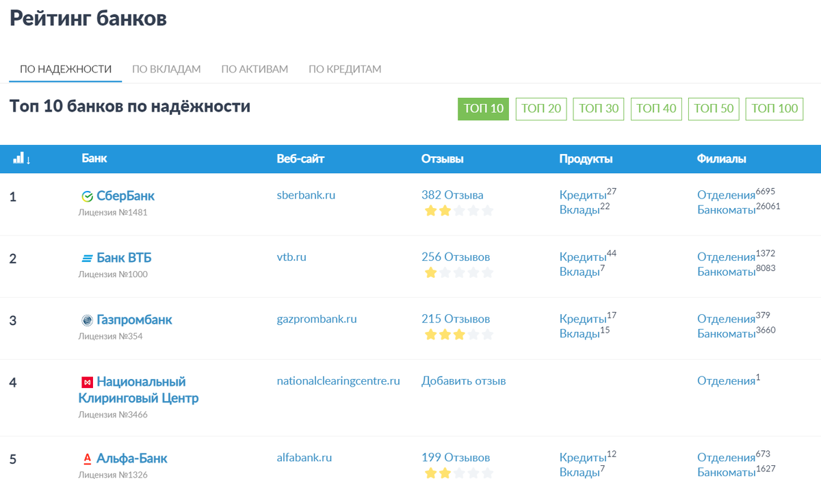Open Bank VTB's Вклады link
The height and width of the screenshot is (479, 821).
(x=579, y=272)
